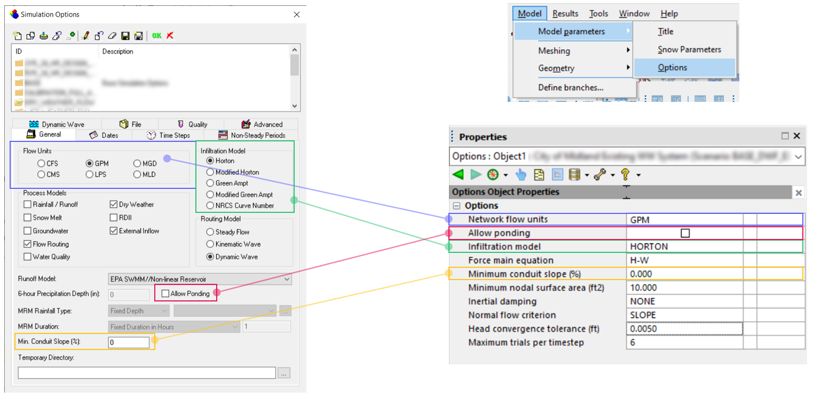Click the pencil edit icon on the toolbar
Viewport: 813px width, 398px height.
(x=86, y=36)
